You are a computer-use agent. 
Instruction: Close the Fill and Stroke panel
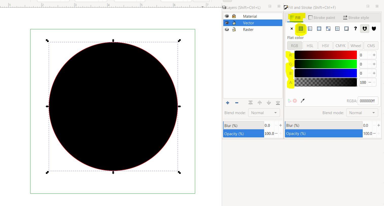tap(377, 6)
